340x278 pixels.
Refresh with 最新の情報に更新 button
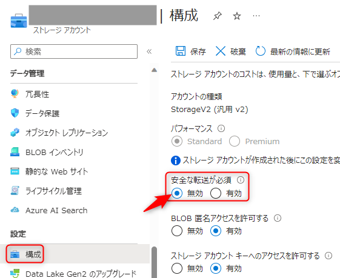pyautogui.click(x=293, y=51)
